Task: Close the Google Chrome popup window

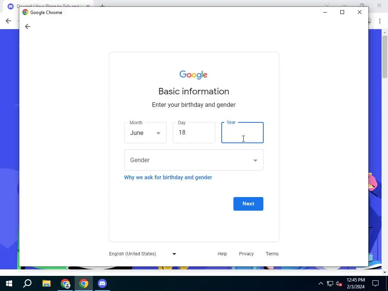Action: pos(359,12)
